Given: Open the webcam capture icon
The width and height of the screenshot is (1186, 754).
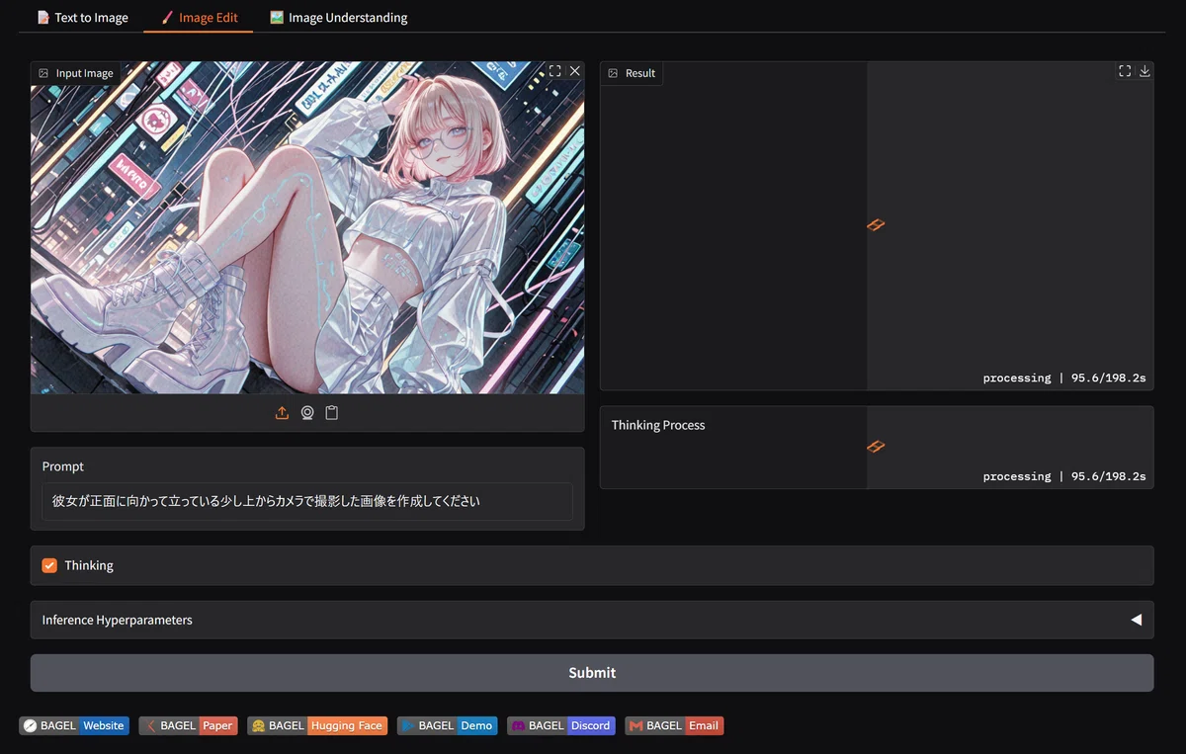Looking at the screenshot, I should point(307,413).
